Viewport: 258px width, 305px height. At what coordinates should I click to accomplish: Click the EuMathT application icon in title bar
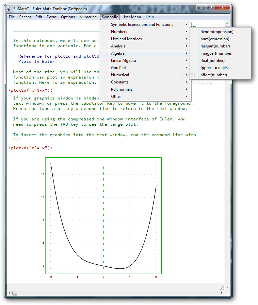click(x=9, y=9)
